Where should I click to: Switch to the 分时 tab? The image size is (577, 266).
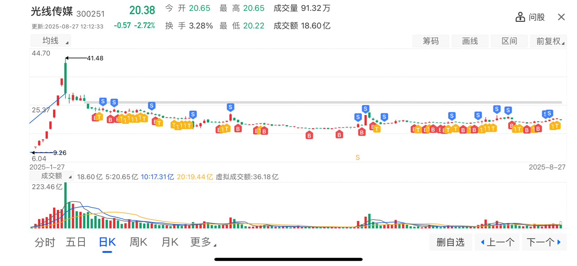coord(45,242)
